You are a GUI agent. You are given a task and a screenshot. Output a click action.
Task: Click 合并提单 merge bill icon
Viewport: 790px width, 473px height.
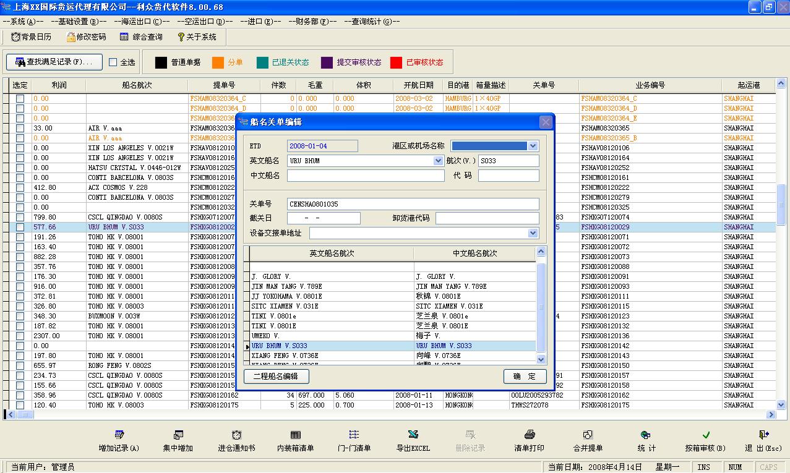(x=588, y=435)
